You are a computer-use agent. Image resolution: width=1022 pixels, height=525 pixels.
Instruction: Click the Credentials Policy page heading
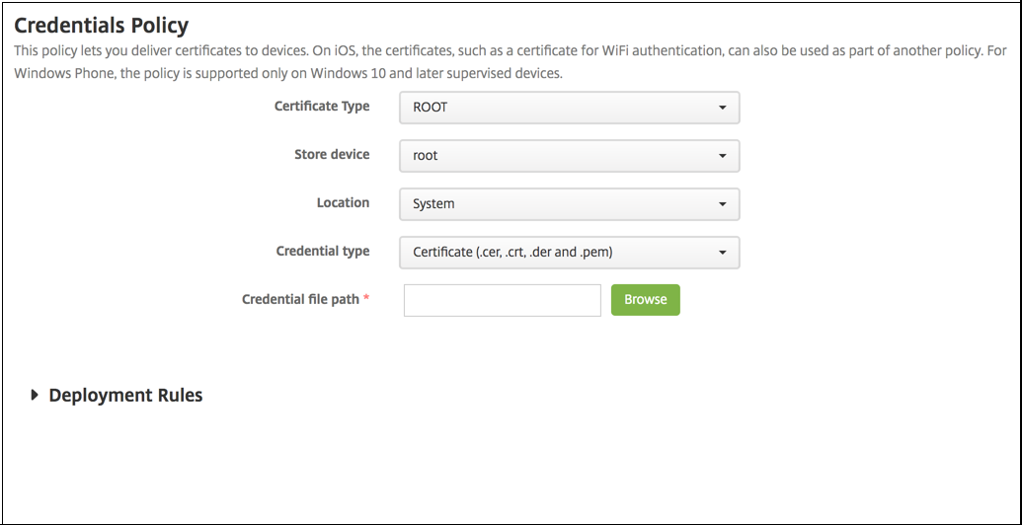(102, 26)
